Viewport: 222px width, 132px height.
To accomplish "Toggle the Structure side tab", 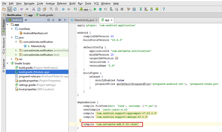I will point(4,46).
